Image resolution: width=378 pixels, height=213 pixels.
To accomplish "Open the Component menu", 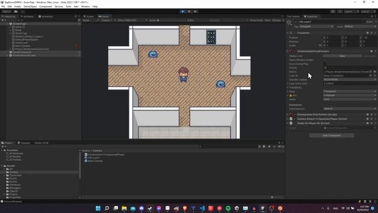I will 45,7.
